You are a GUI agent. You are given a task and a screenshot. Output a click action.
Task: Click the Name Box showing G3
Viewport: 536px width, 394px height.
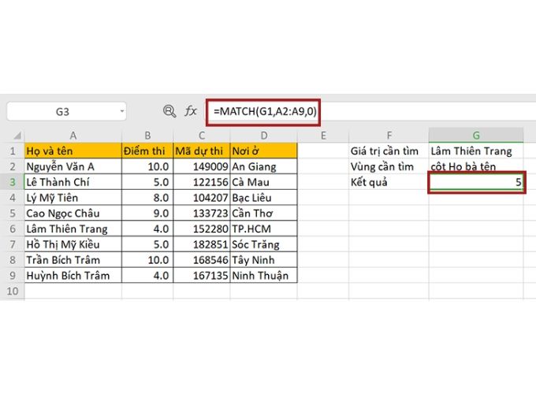(61, 112)
